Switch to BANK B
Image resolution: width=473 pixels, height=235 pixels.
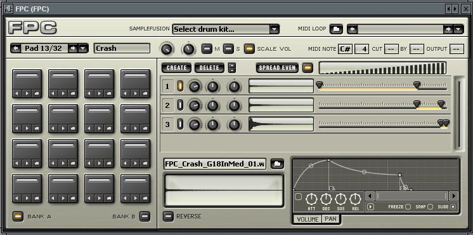[x=145, y=217]
